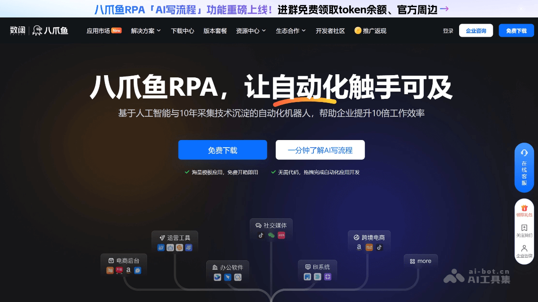Click 一分钟了解AI写流程 button
The image size is (538, 302).
click(x=320, y=150)
